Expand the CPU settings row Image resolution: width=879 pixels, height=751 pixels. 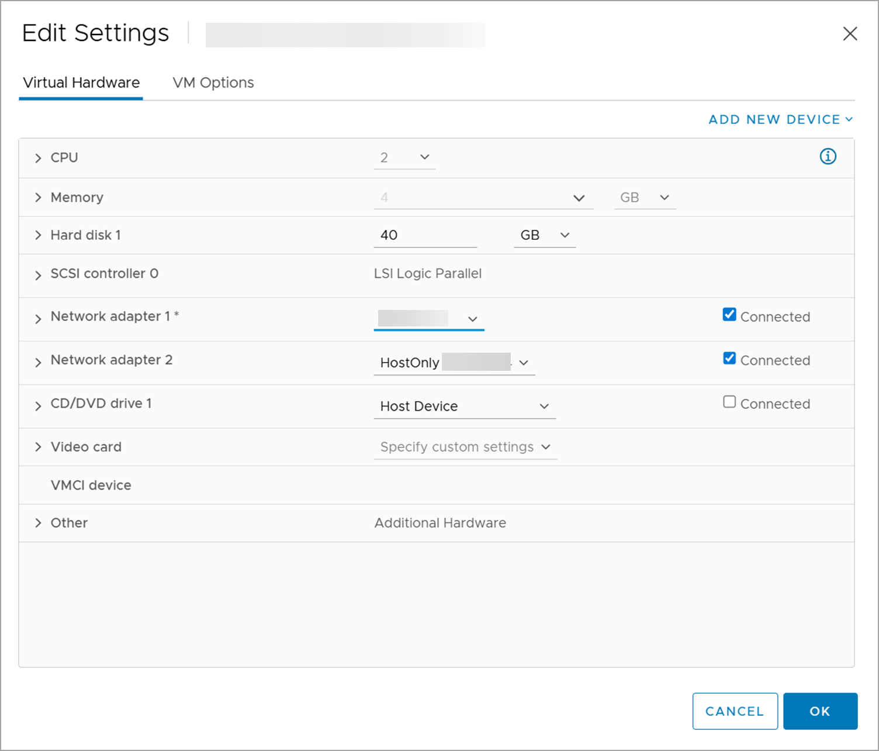pos(38,158)
